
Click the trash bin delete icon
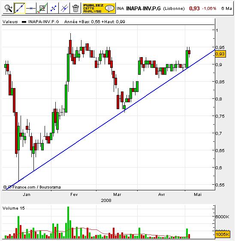point(75,8)
